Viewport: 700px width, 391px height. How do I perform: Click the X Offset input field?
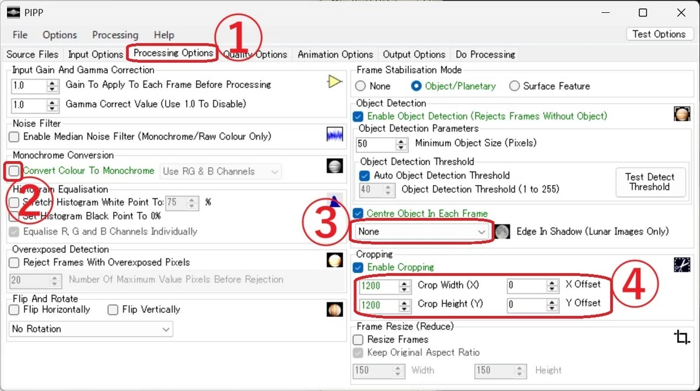[526, 286]
